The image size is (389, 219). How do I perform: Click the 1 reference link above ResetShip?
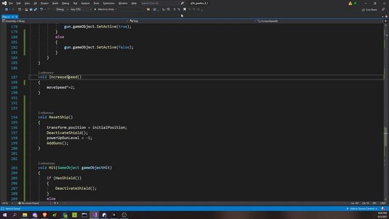46,113
